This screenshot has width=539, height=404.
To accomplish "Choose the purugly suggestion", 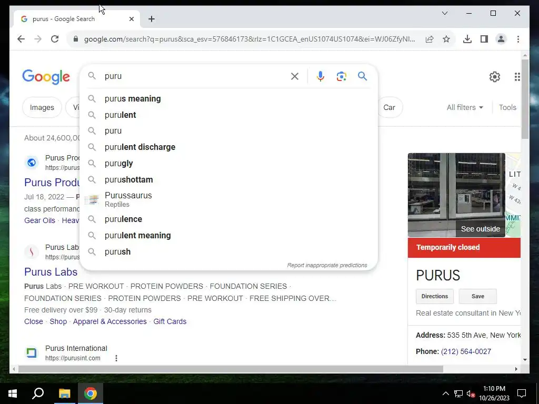I will (228, 164).
